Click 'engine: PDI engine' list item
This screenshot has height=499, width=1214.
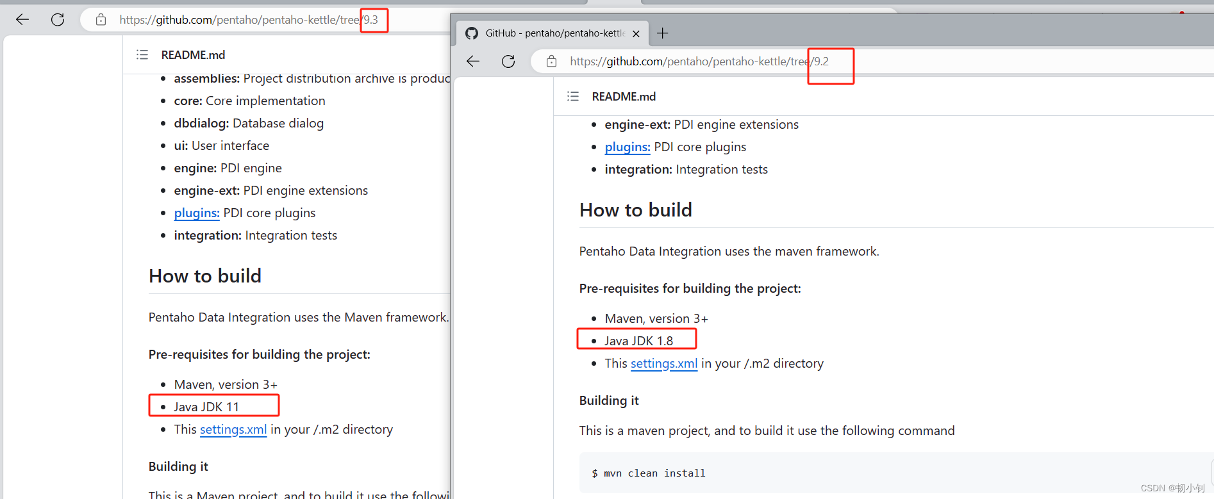228,168
